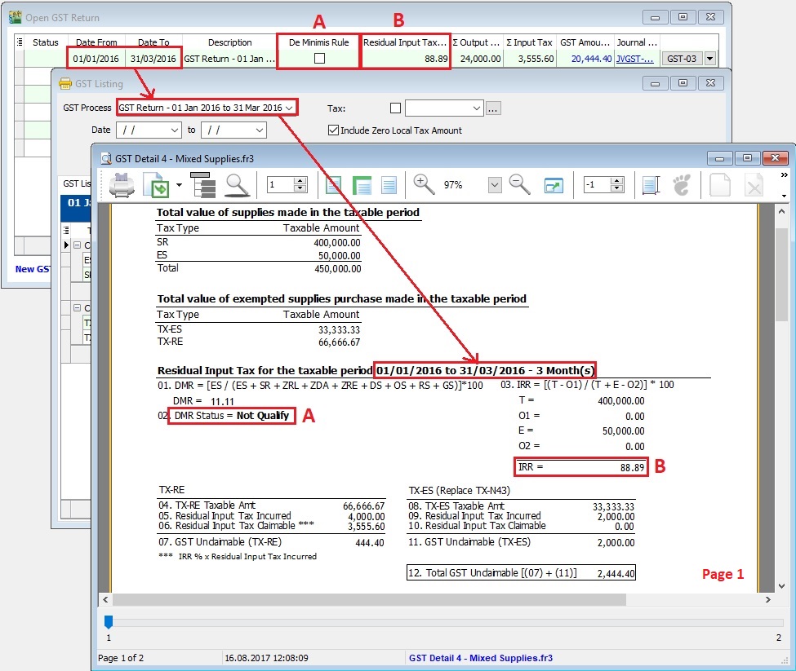Tick the Tax filter checkbox
The height and width of the screenshot is (671, 796).
tap(395, 107)
